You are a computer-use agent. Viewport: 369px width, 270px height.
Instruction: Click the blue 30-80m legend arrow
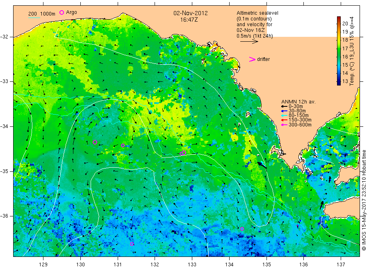284,111
